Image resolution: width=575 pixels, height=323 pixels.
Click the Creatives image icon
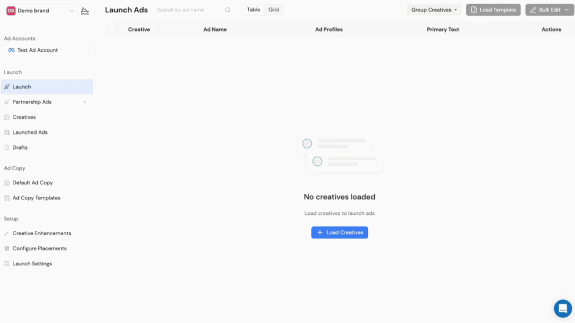[6, 117]
